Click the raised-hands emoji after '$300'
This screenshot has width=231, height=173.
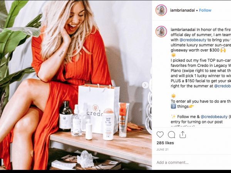(x=223, y=50)
